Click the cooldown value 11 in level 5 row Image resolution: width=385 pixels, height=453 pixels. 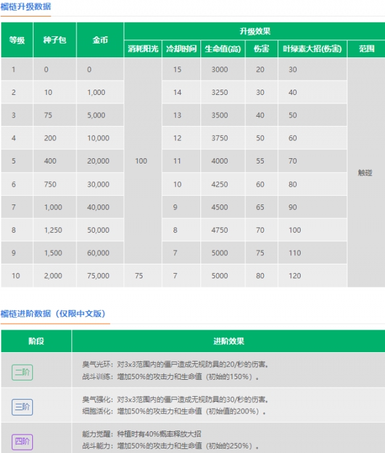(181, 161)
